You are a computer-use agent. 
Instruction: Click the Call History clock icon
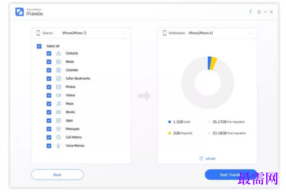58,137
